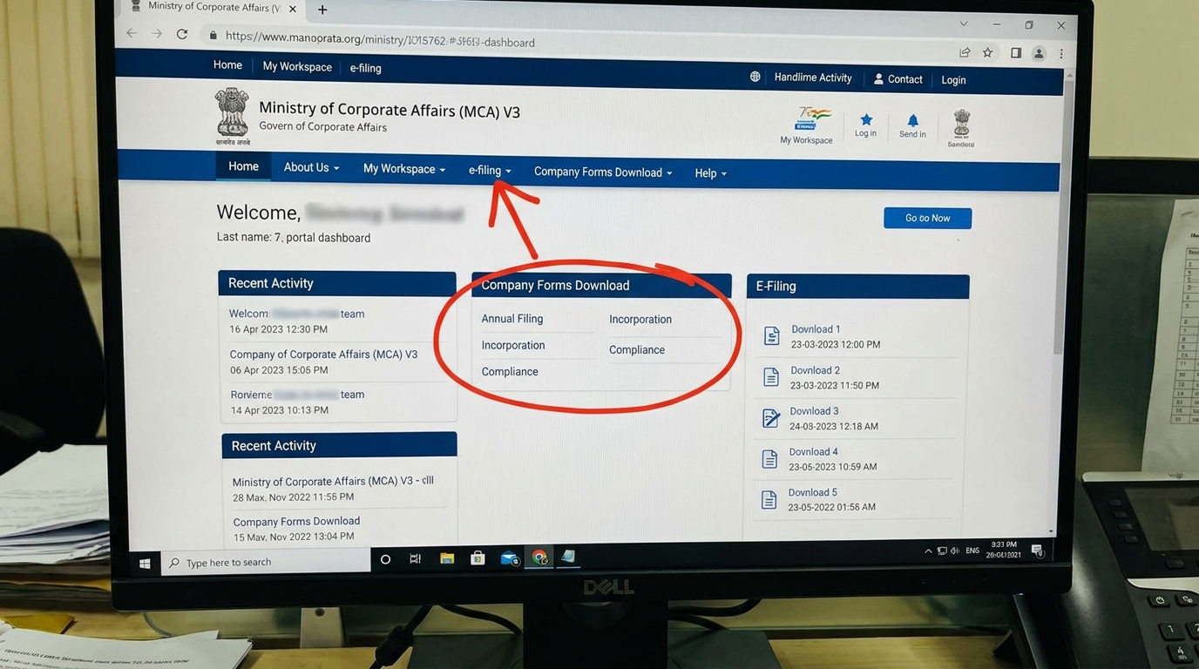The height and width of the screenshot is (669, 1199).
Task: Click the Contact link in the top bar
Action: (x=898, y=79)
